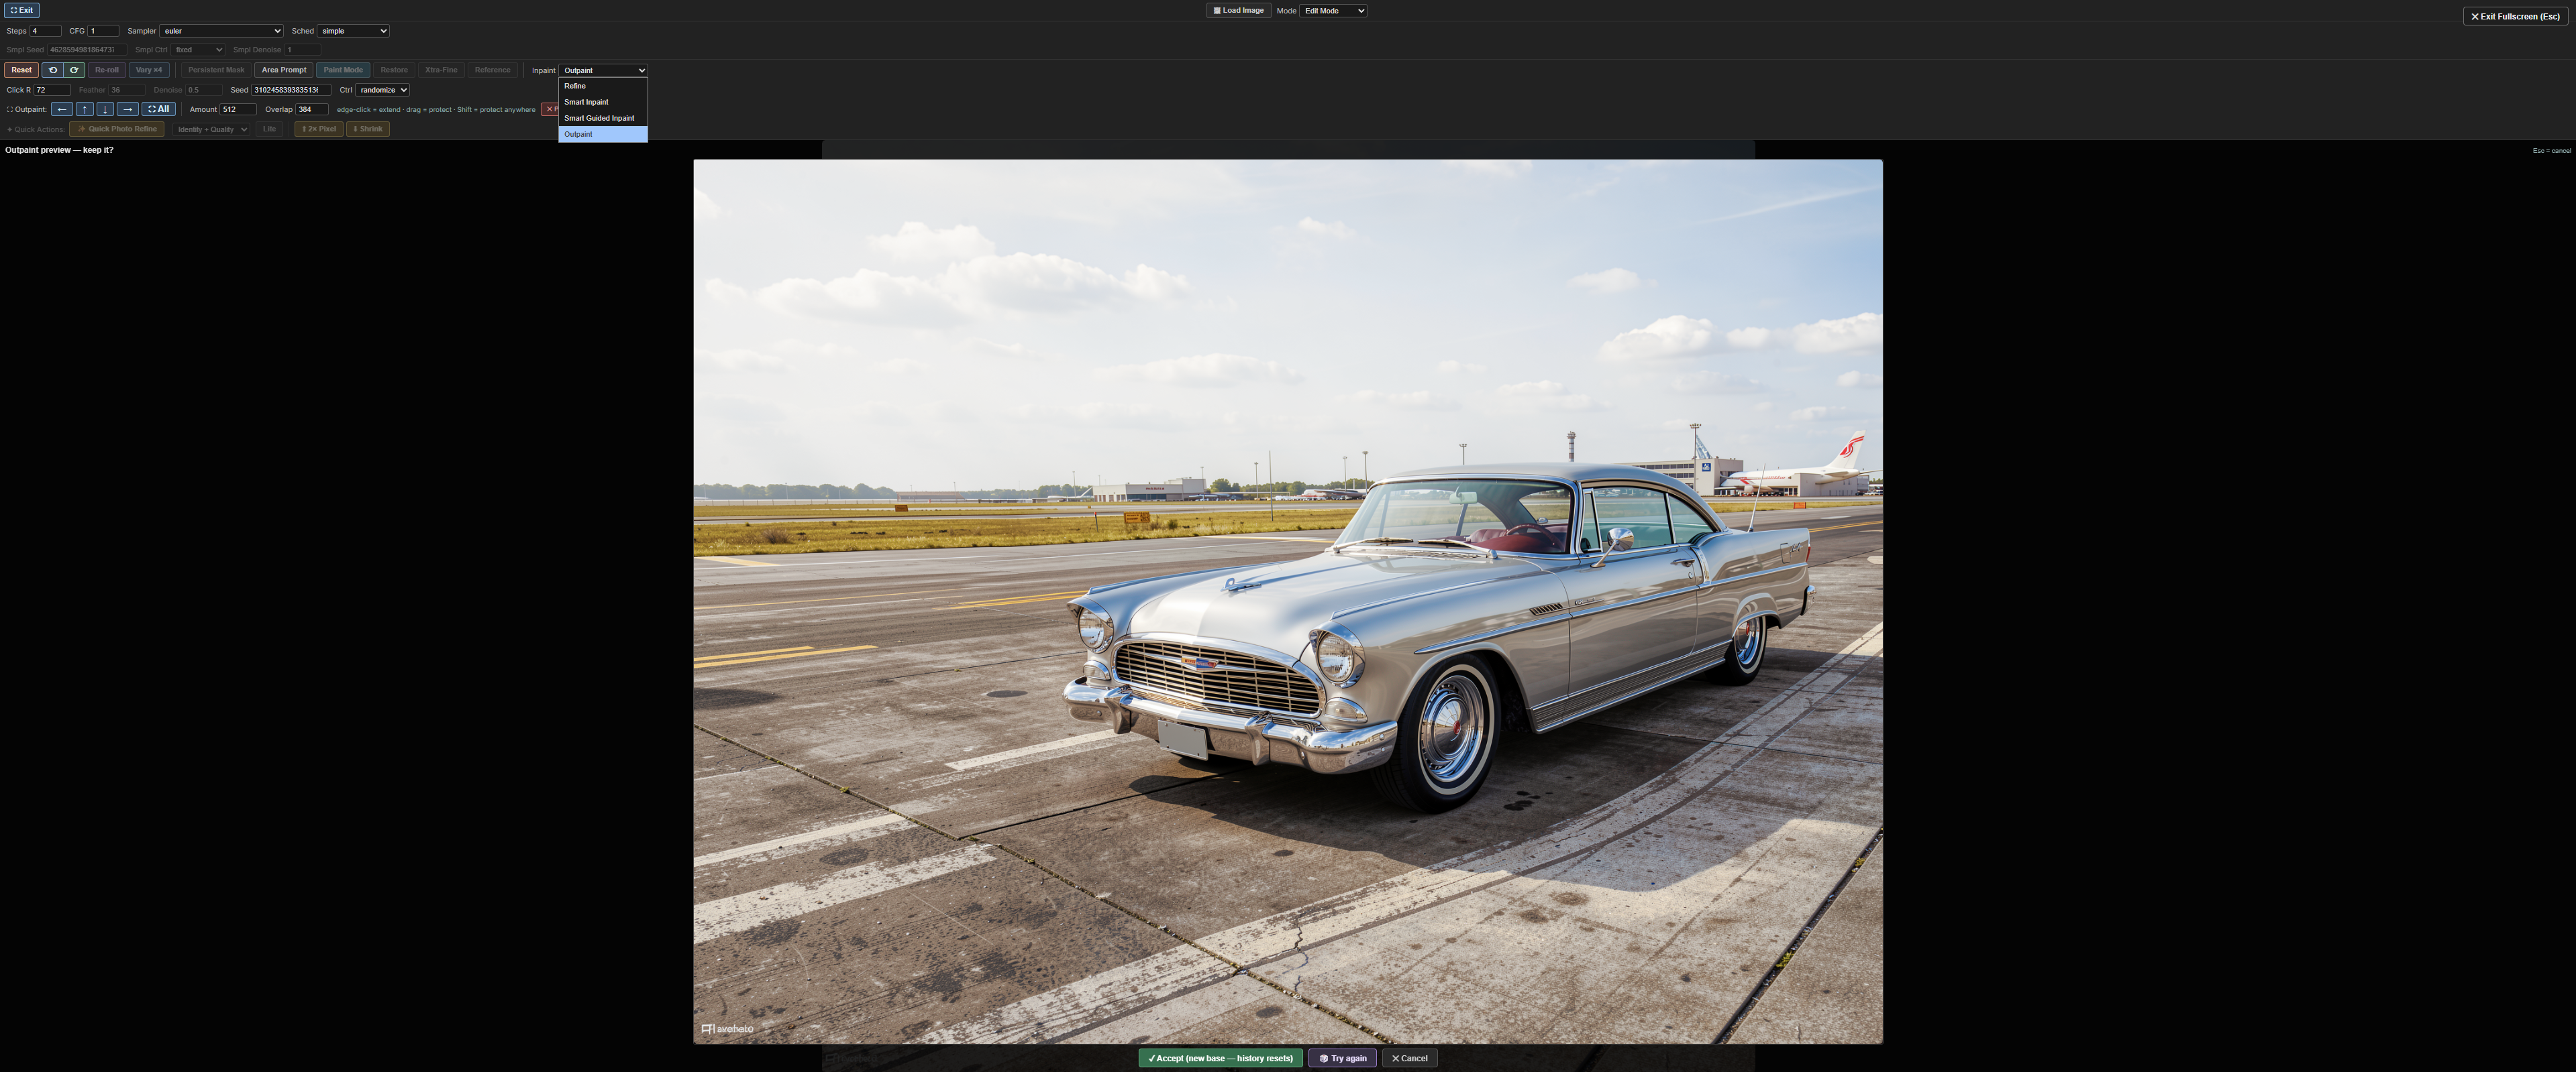Viewport: 2576px width, 1072px height.
Task: Exit fullscreen using the top-right button
Action: pyautogui.click(x=2515, y=16)
